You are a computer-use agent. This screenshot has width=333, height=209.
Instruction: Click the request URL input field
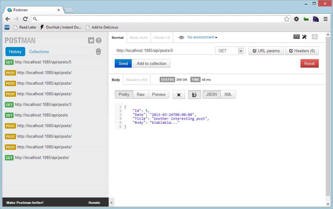coord(164,50)
